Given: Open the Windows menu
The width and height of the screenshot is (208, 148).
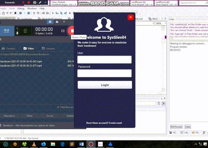Looking at the screenshot, I should point(32,8).
